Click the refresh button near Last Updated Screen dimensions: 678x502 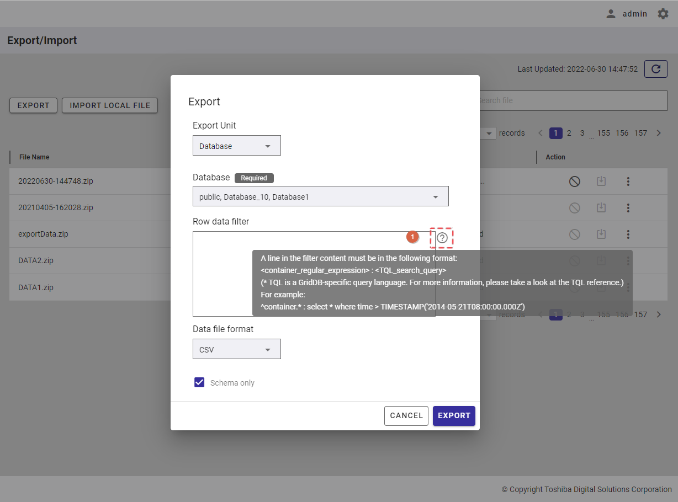(x=655, y=69)
